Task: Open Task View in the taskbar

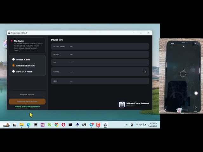Action: [14, 125]
